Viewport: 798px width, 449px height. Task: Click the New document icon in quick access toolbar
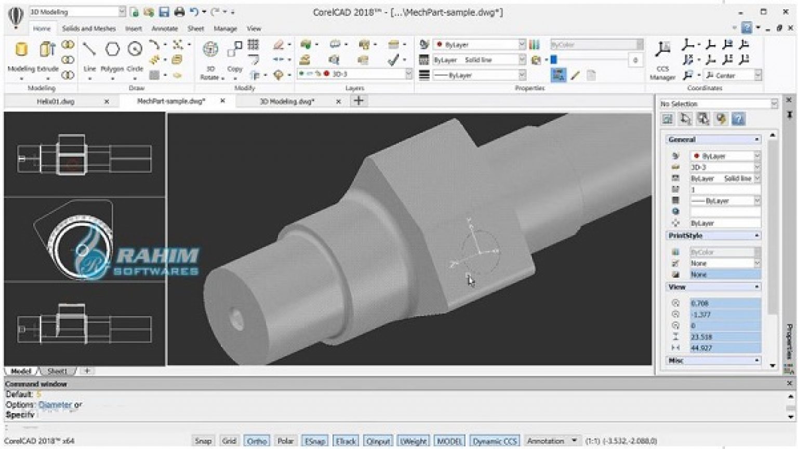point(135,12)
